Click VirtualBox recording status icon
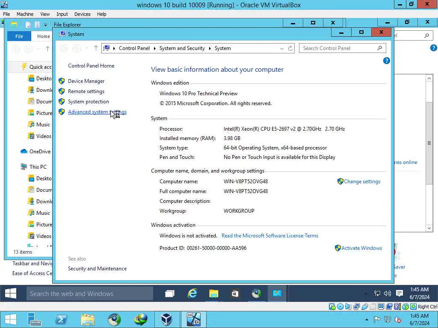438x328 pixels. click(389, 307)
